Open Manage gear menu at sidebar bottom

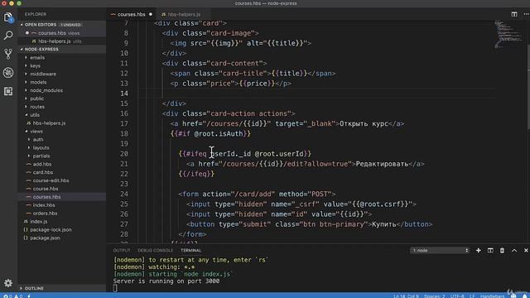(8, 283)
